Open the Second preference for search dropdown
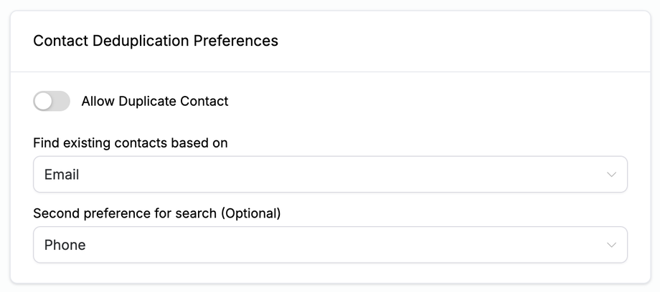 coord(330,245)
